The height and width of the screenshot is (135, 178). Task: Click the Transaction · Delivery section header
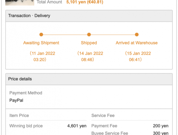tap(89, 16)
